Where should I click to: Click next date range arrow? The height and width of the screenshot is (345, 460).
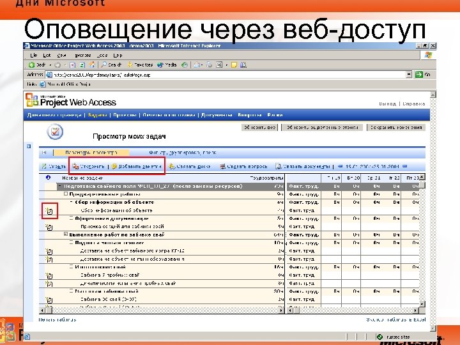point(405,166)
